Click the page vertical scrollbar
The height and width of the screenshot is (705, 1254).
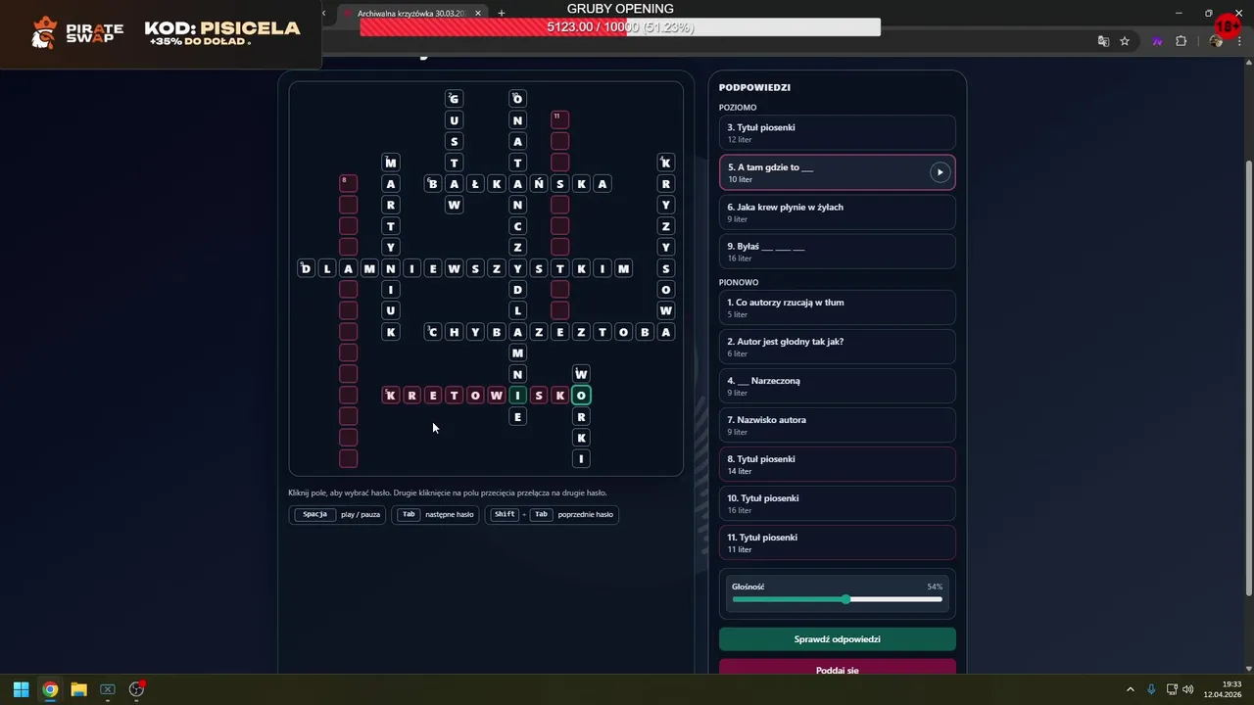1247,377
